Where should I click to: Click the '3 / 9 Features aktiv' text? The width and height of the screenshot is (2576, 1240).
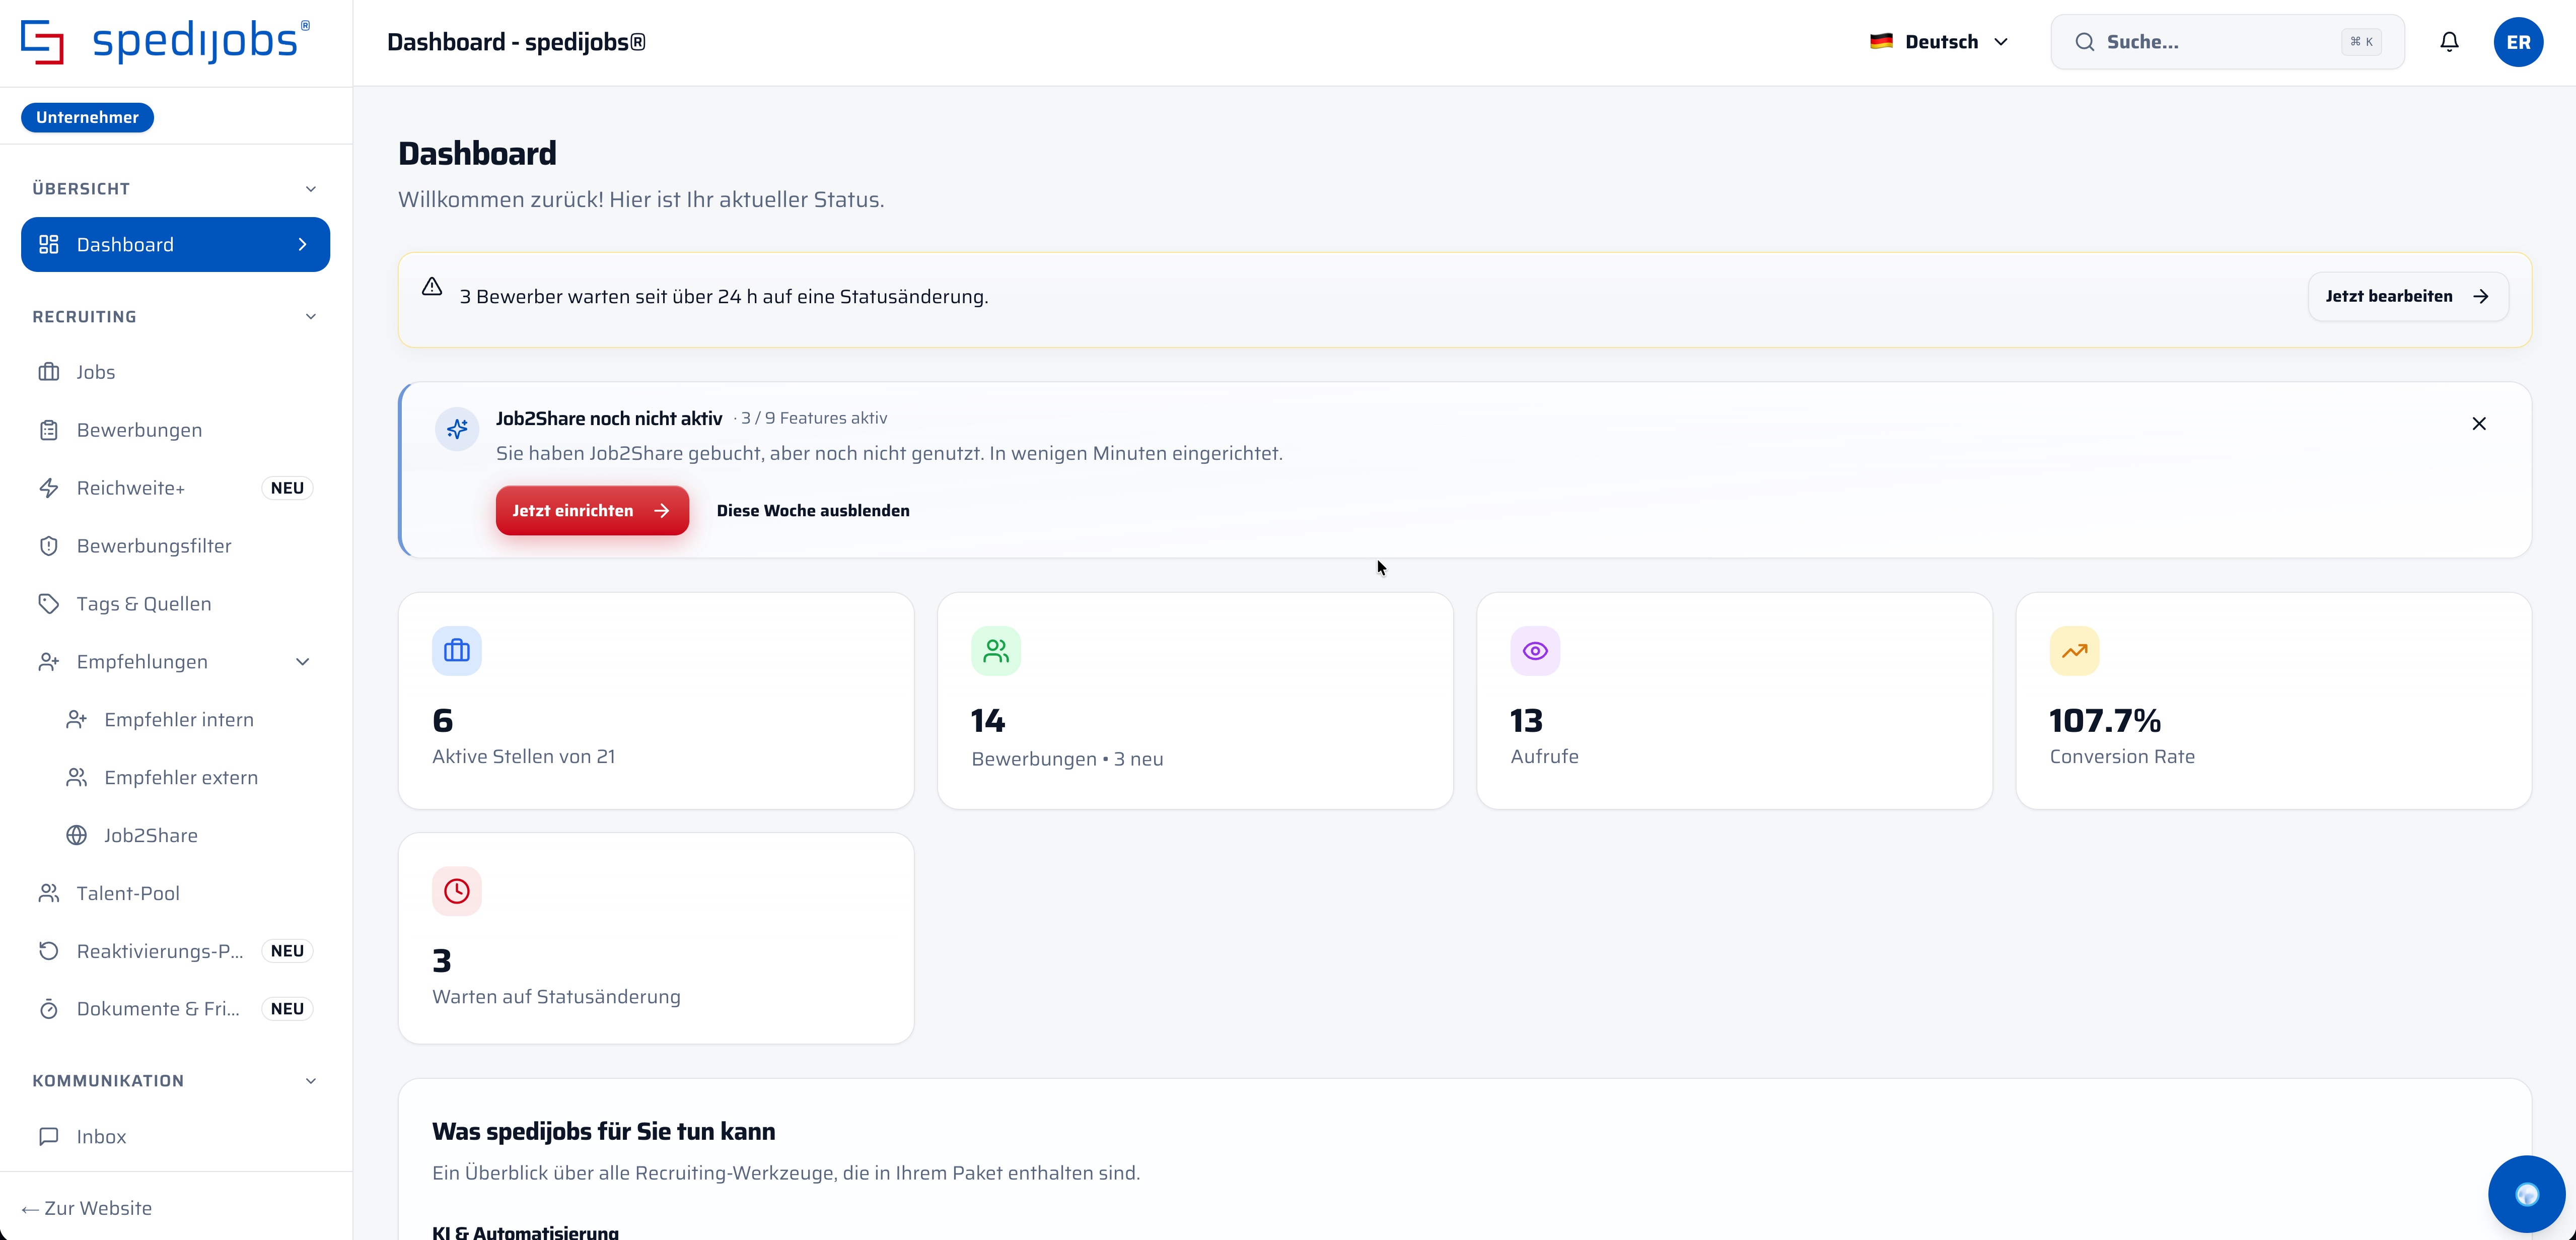[814, 419]
